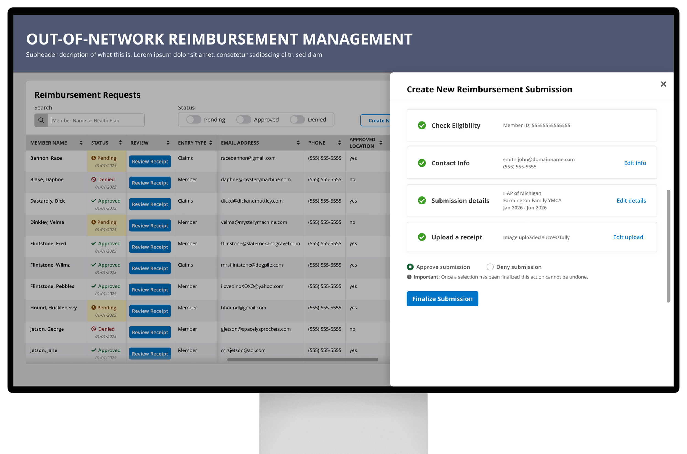Sort by Status column arrows
This screenshot has width=687, height=454.
120,143
